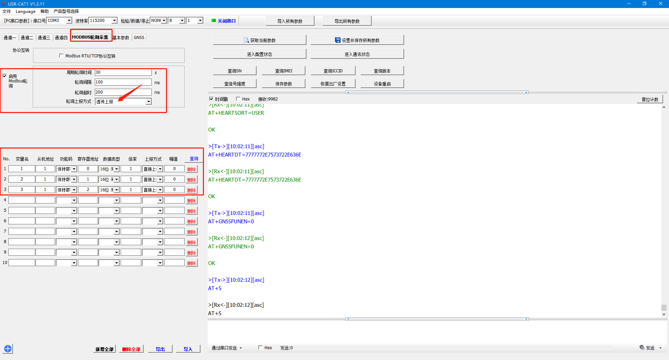669x360 pixels.
Task: Open the 串口号 COM3 dropdown
Action: 69,21
